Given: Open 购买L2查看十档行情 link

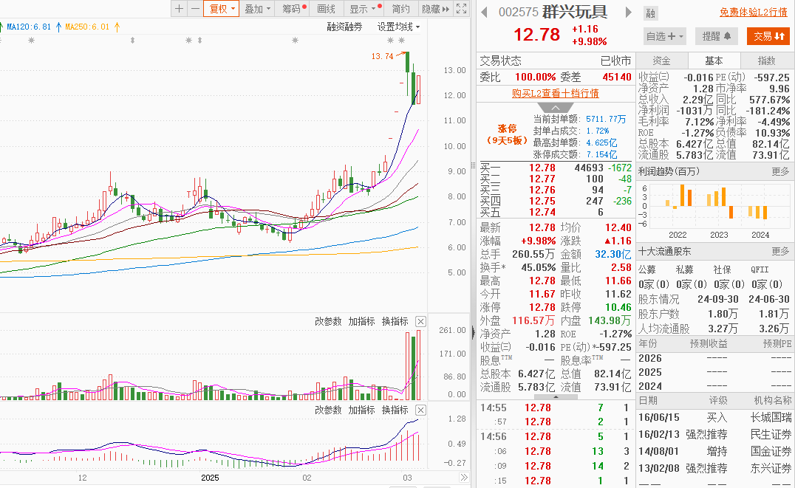Looking at the screenshot, I should 555,93.
